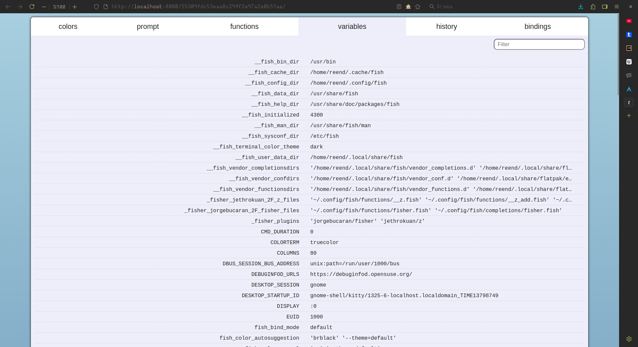This screenshot has width=638, height=347.
Task: Open the downloads panel
Action: pyautogui.click(x=581, y=7)
